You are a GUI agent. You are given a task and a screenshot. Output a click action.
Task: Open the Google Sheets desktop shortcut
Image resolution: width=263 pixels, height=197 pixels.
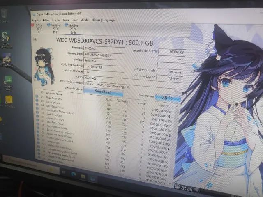(x=8, y=83)
